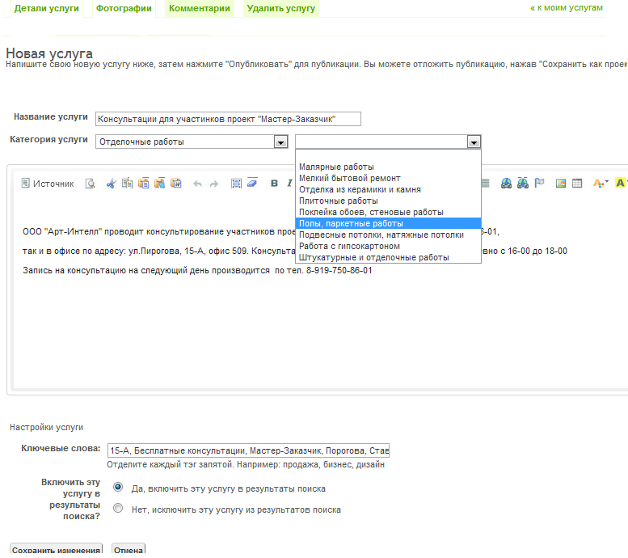Screen dimensions: 628x558
Task: Insert a link using the globe-chain icon
Action: click(506, 184)
